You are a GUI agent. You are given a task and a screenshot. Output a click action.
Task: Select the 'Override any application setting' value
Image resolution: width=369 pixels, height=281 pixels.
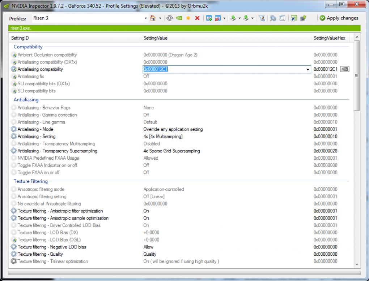(173, 129)
